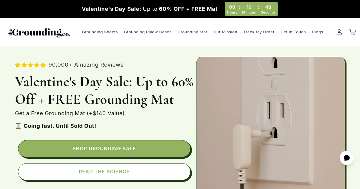This screenshot has width=360, height=189.
Task: Visit the Our Mission page
Action: click(x=225, y=32)
